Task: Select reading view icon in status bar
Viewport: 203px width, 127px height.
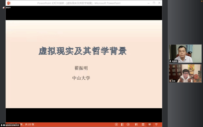Action: 150,124
